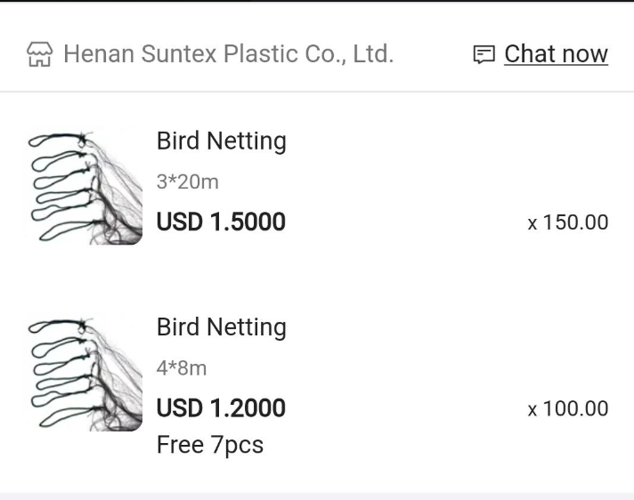Click empty space between store name and chat icon
The height and width of the screenshot is (500, 634).
(432, 54)
